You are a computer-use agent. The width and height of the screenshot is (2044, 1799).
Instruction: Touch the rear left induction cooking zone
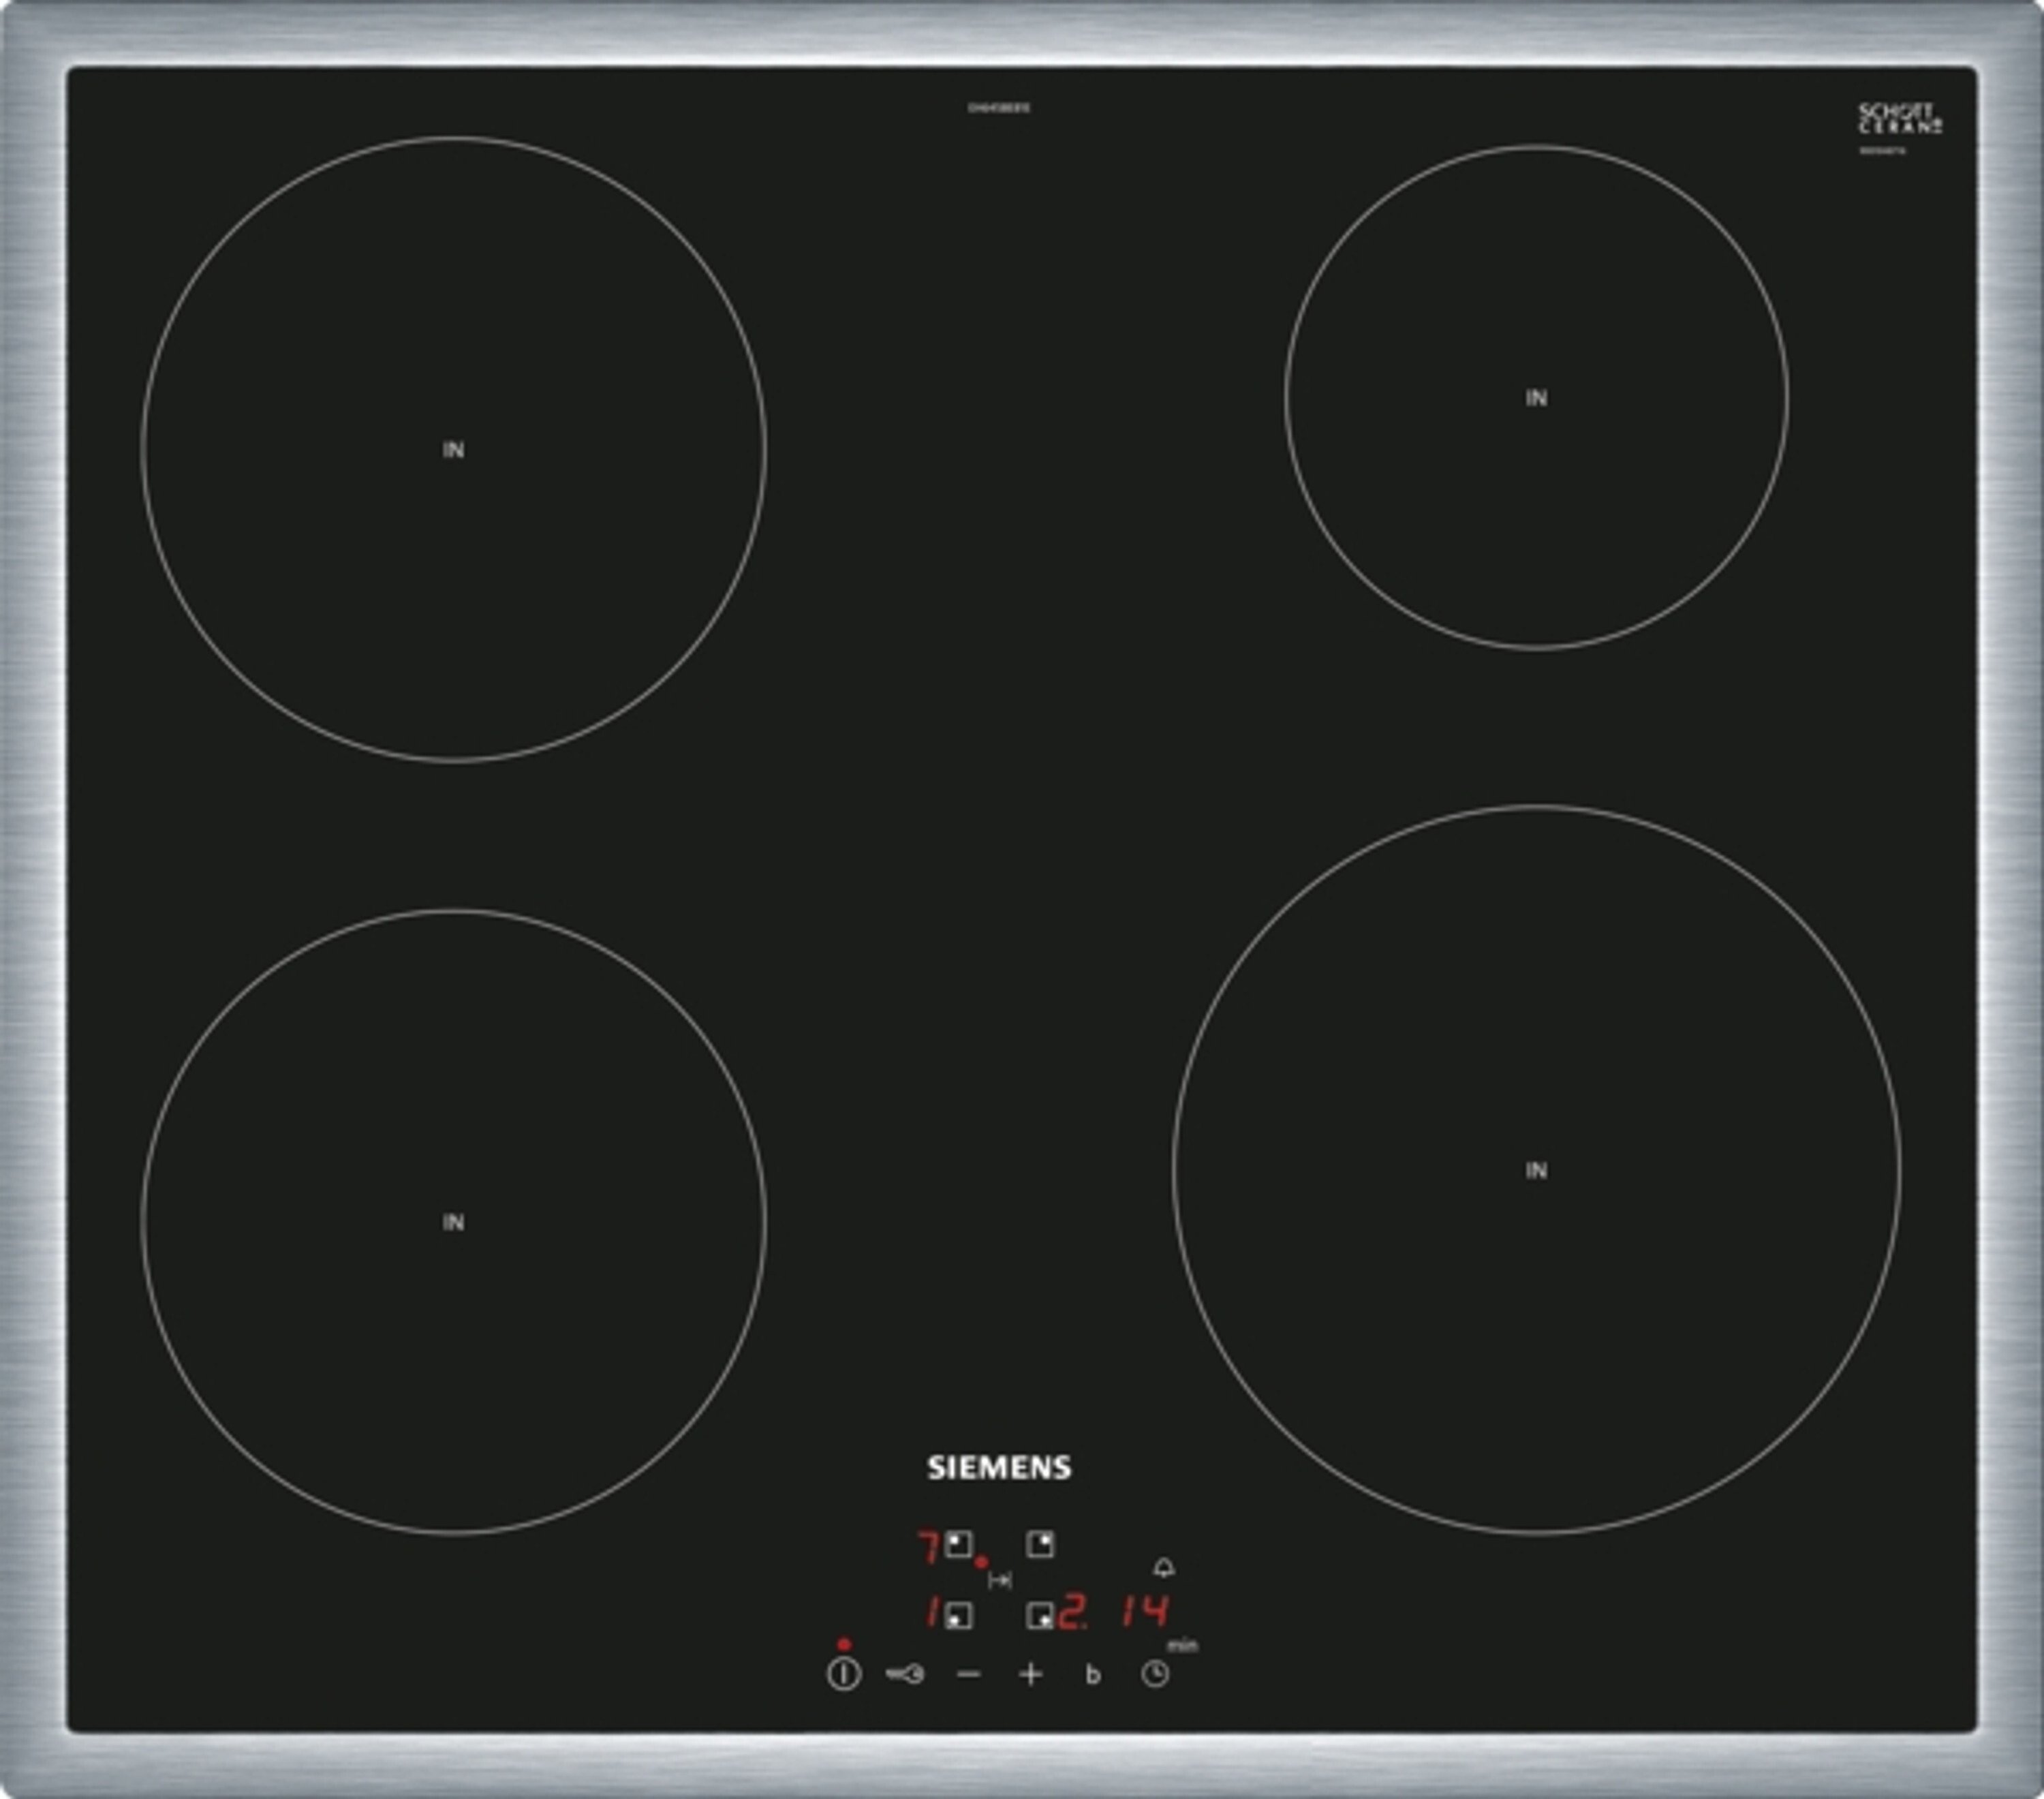pos(453,450)
